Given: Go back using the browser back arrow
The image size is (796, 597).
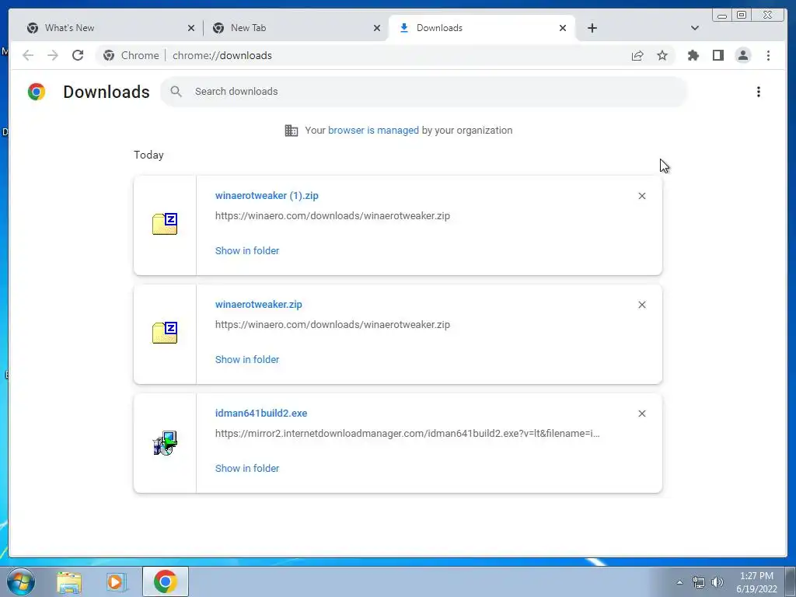Looking at the screenshot, I should pyautogui.click(x=28, y=55).
